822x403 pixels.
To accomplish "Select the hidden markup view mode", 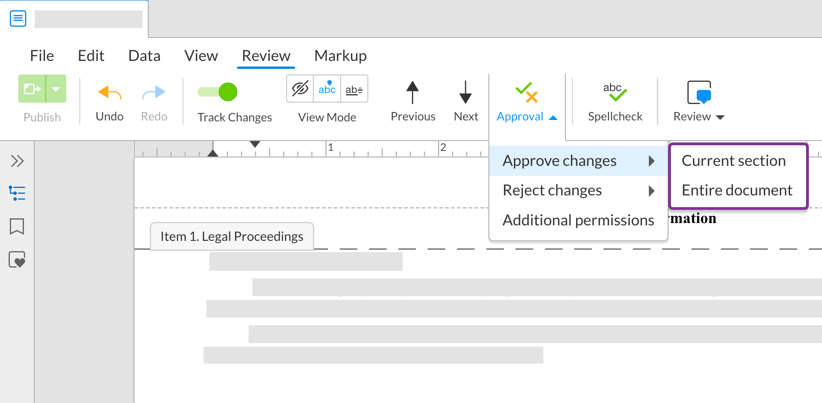I will coord(300,89).
